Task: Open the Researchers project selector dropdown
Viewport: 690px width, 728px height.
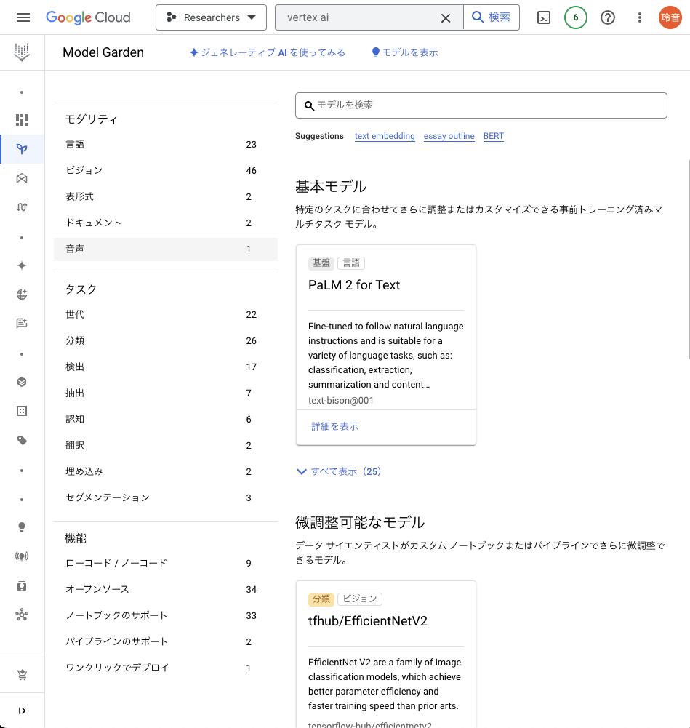Action: pos(211,17)
